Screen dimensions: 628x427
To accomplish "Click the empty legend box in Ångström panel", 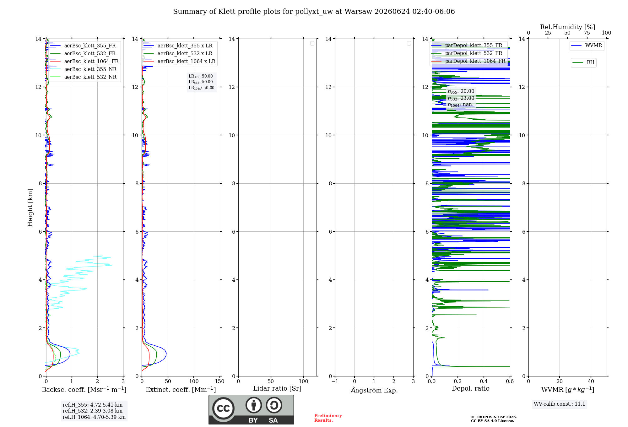I will point(409,43).
